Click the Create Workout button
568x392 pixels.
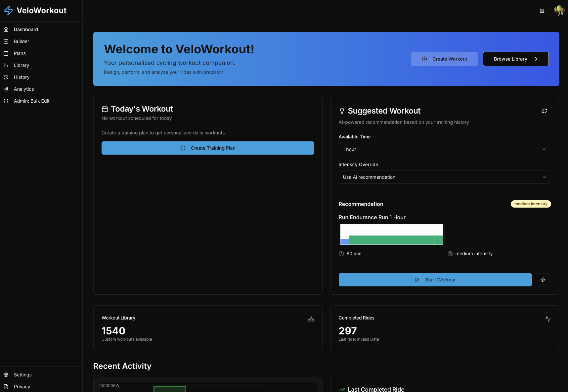[444, 59]
